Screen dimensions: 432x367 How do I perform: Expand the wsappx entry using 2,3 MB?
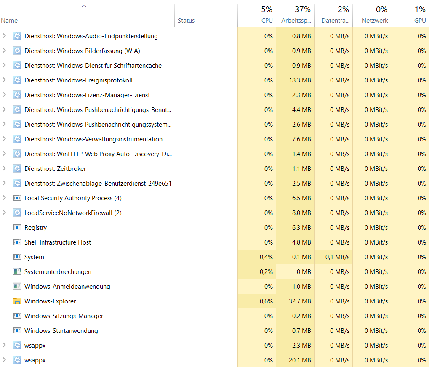(4, 345)
